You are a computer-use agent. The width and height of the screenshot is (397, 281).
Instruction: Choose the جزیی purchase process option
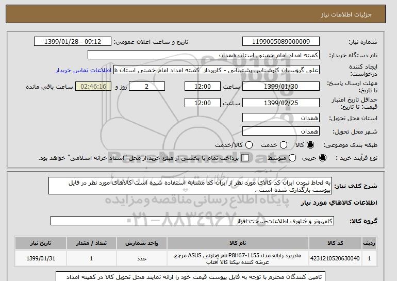coord(323,158)
